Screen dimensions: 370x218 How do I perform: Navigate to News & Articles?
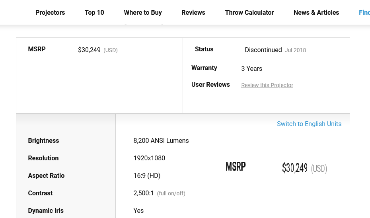pos(316,12)
